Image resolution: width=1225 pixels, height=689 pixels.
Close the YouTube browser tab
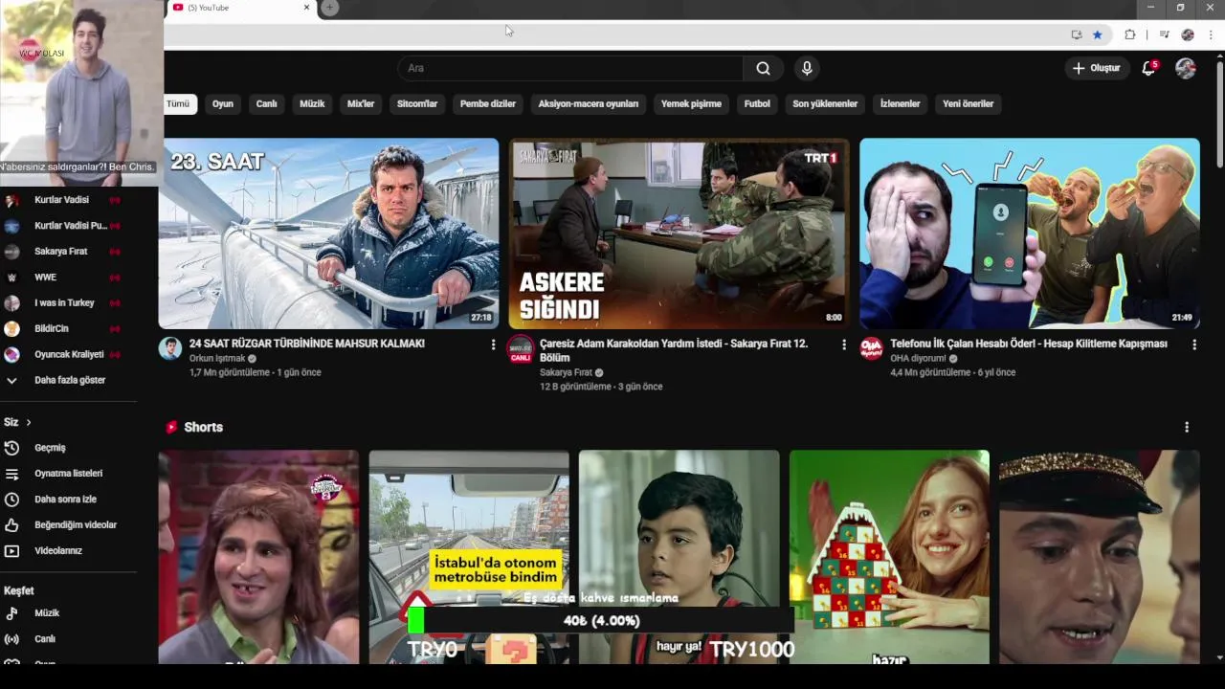(306, 8)
